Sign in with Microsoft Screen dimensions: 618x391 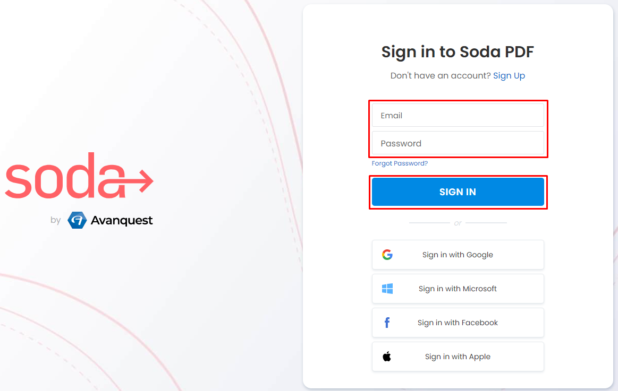[458, 289]
